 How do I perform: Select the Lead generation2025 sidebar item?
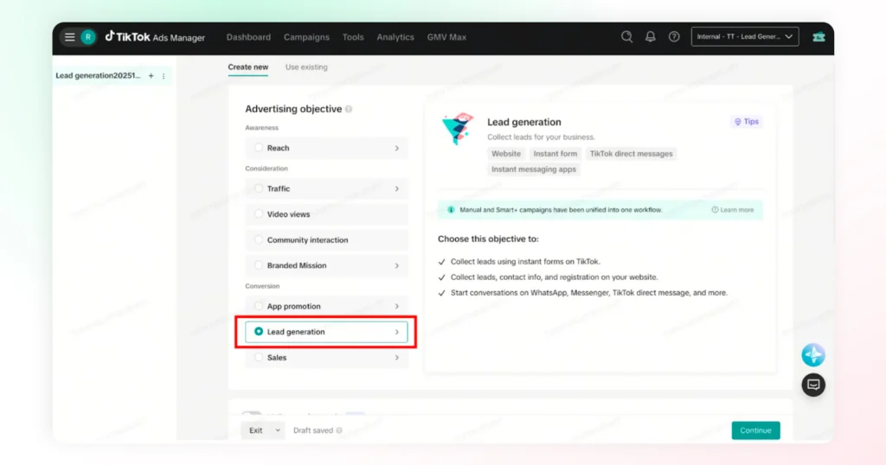coord(98,75)
